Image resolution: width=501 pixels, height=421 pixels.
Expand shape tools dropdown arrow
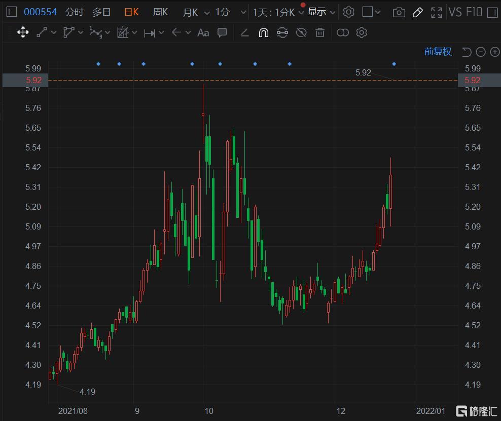point(81,32)
